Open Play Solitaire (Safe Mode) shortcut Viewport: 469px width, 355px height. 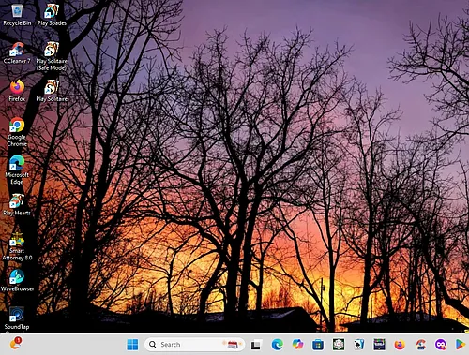point(52,56)
